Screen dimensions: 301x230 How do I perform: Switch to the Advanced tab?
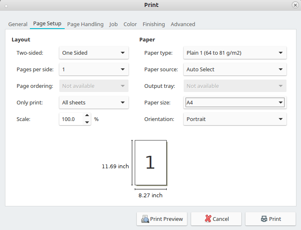pos(183,24)
